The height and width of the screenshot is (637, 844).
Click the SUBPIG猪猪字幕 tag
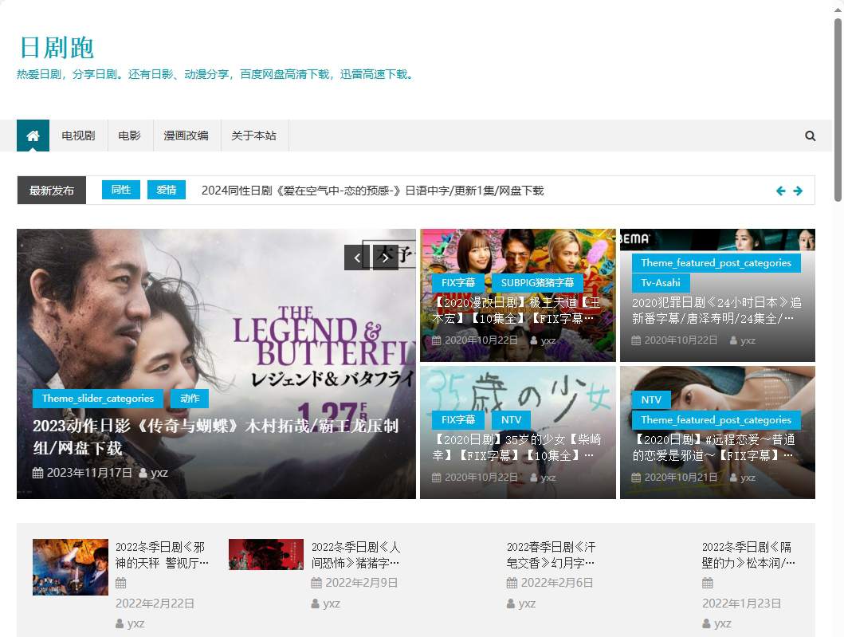537,283
